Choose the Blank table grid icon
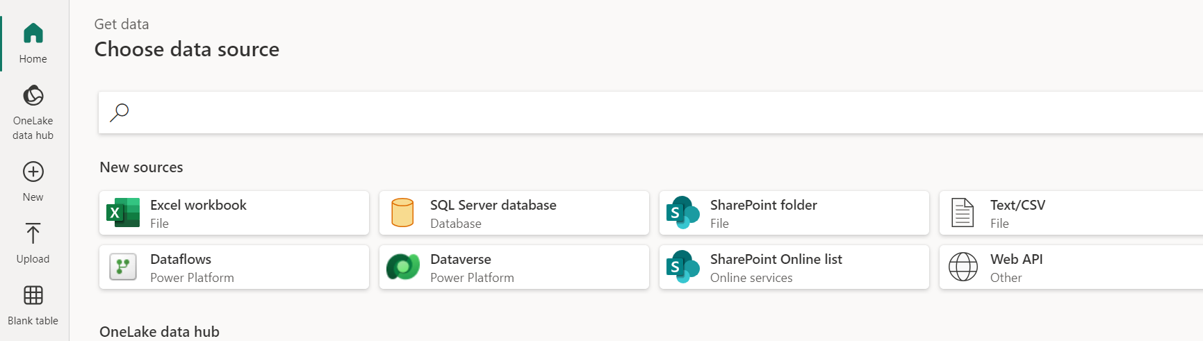This screenshot has width=1203, height=341. pyautogui.click(x=33, y=295)
